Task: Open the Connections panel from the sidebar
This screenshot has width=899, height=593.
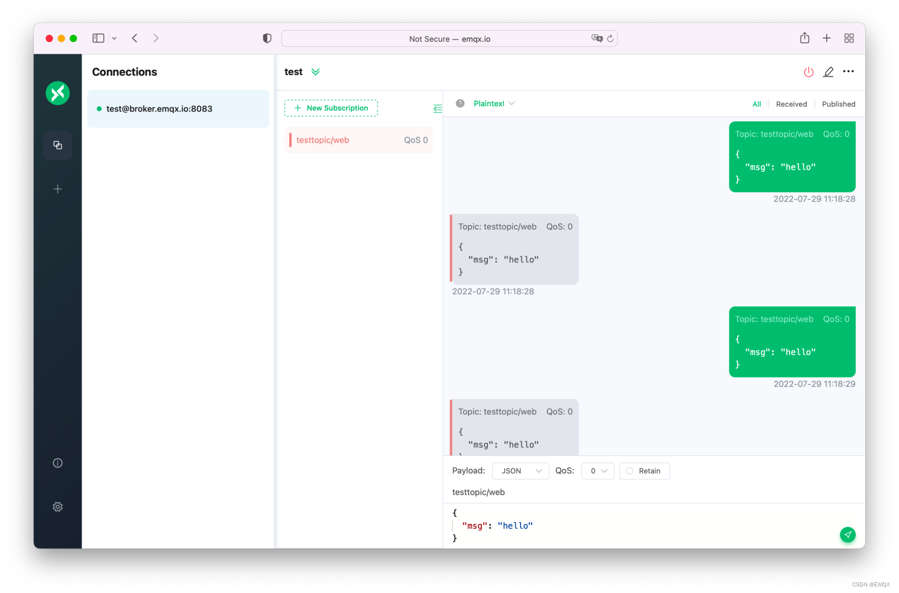Action: pos(57,145)
